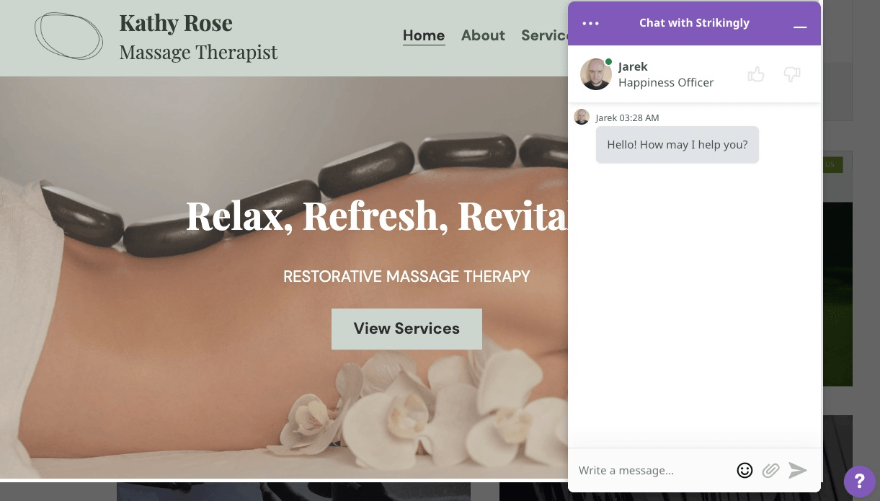Viewport: 880px width, 501px height.
Task: Toggle the chat header collapse control
Action: (800, 26)
